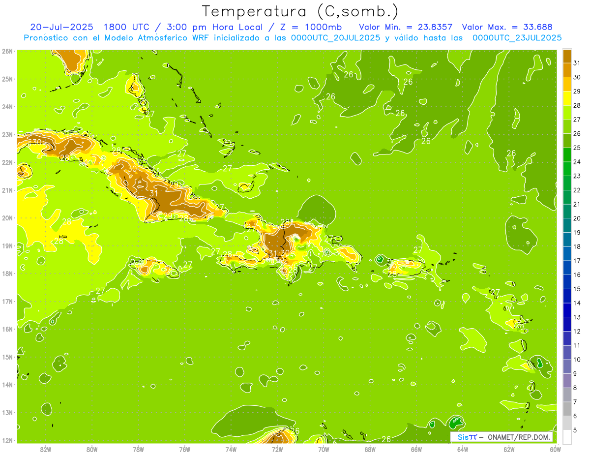Click the 82W longitude axis label
The width and height of the screenshot is (590, 456).
point(46,449)
